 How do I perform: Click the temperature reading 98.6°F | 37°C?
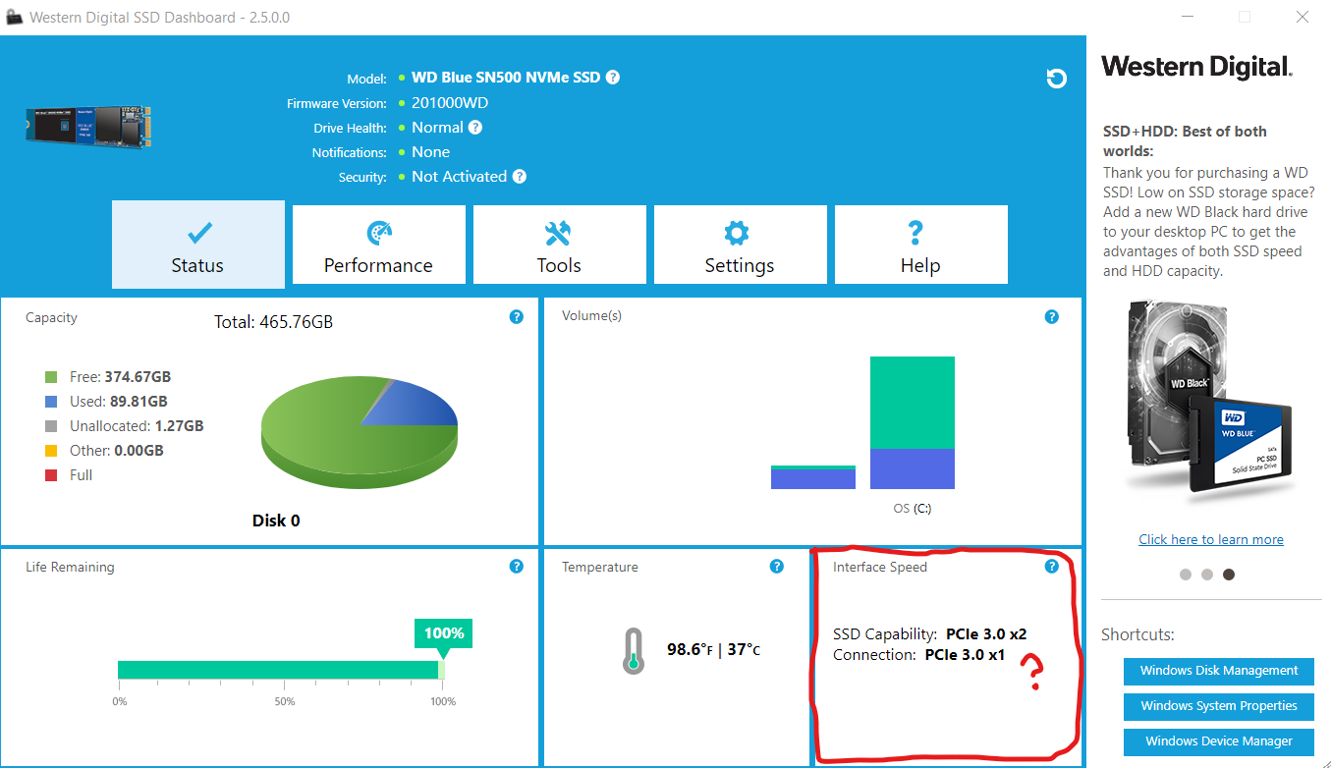click(714, 649)
